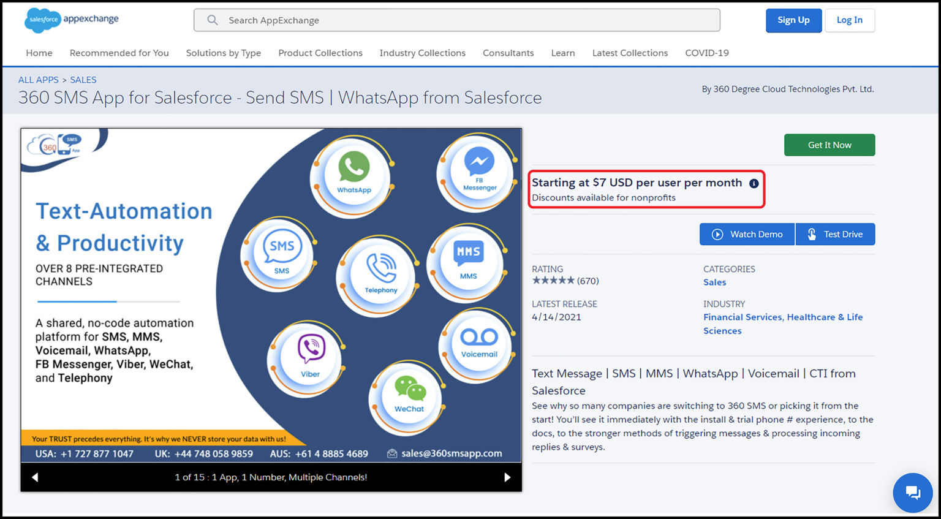Open the Home menu item
This screenshot has height=519, width=941.
coord(39,53)
